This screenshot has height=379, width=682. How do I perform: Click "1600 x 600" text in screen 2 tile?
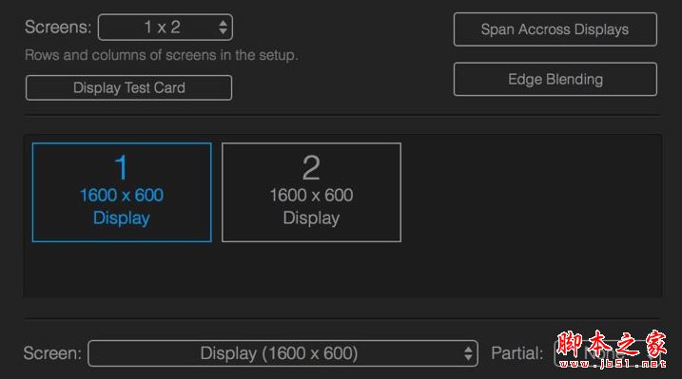click(311, 196)
